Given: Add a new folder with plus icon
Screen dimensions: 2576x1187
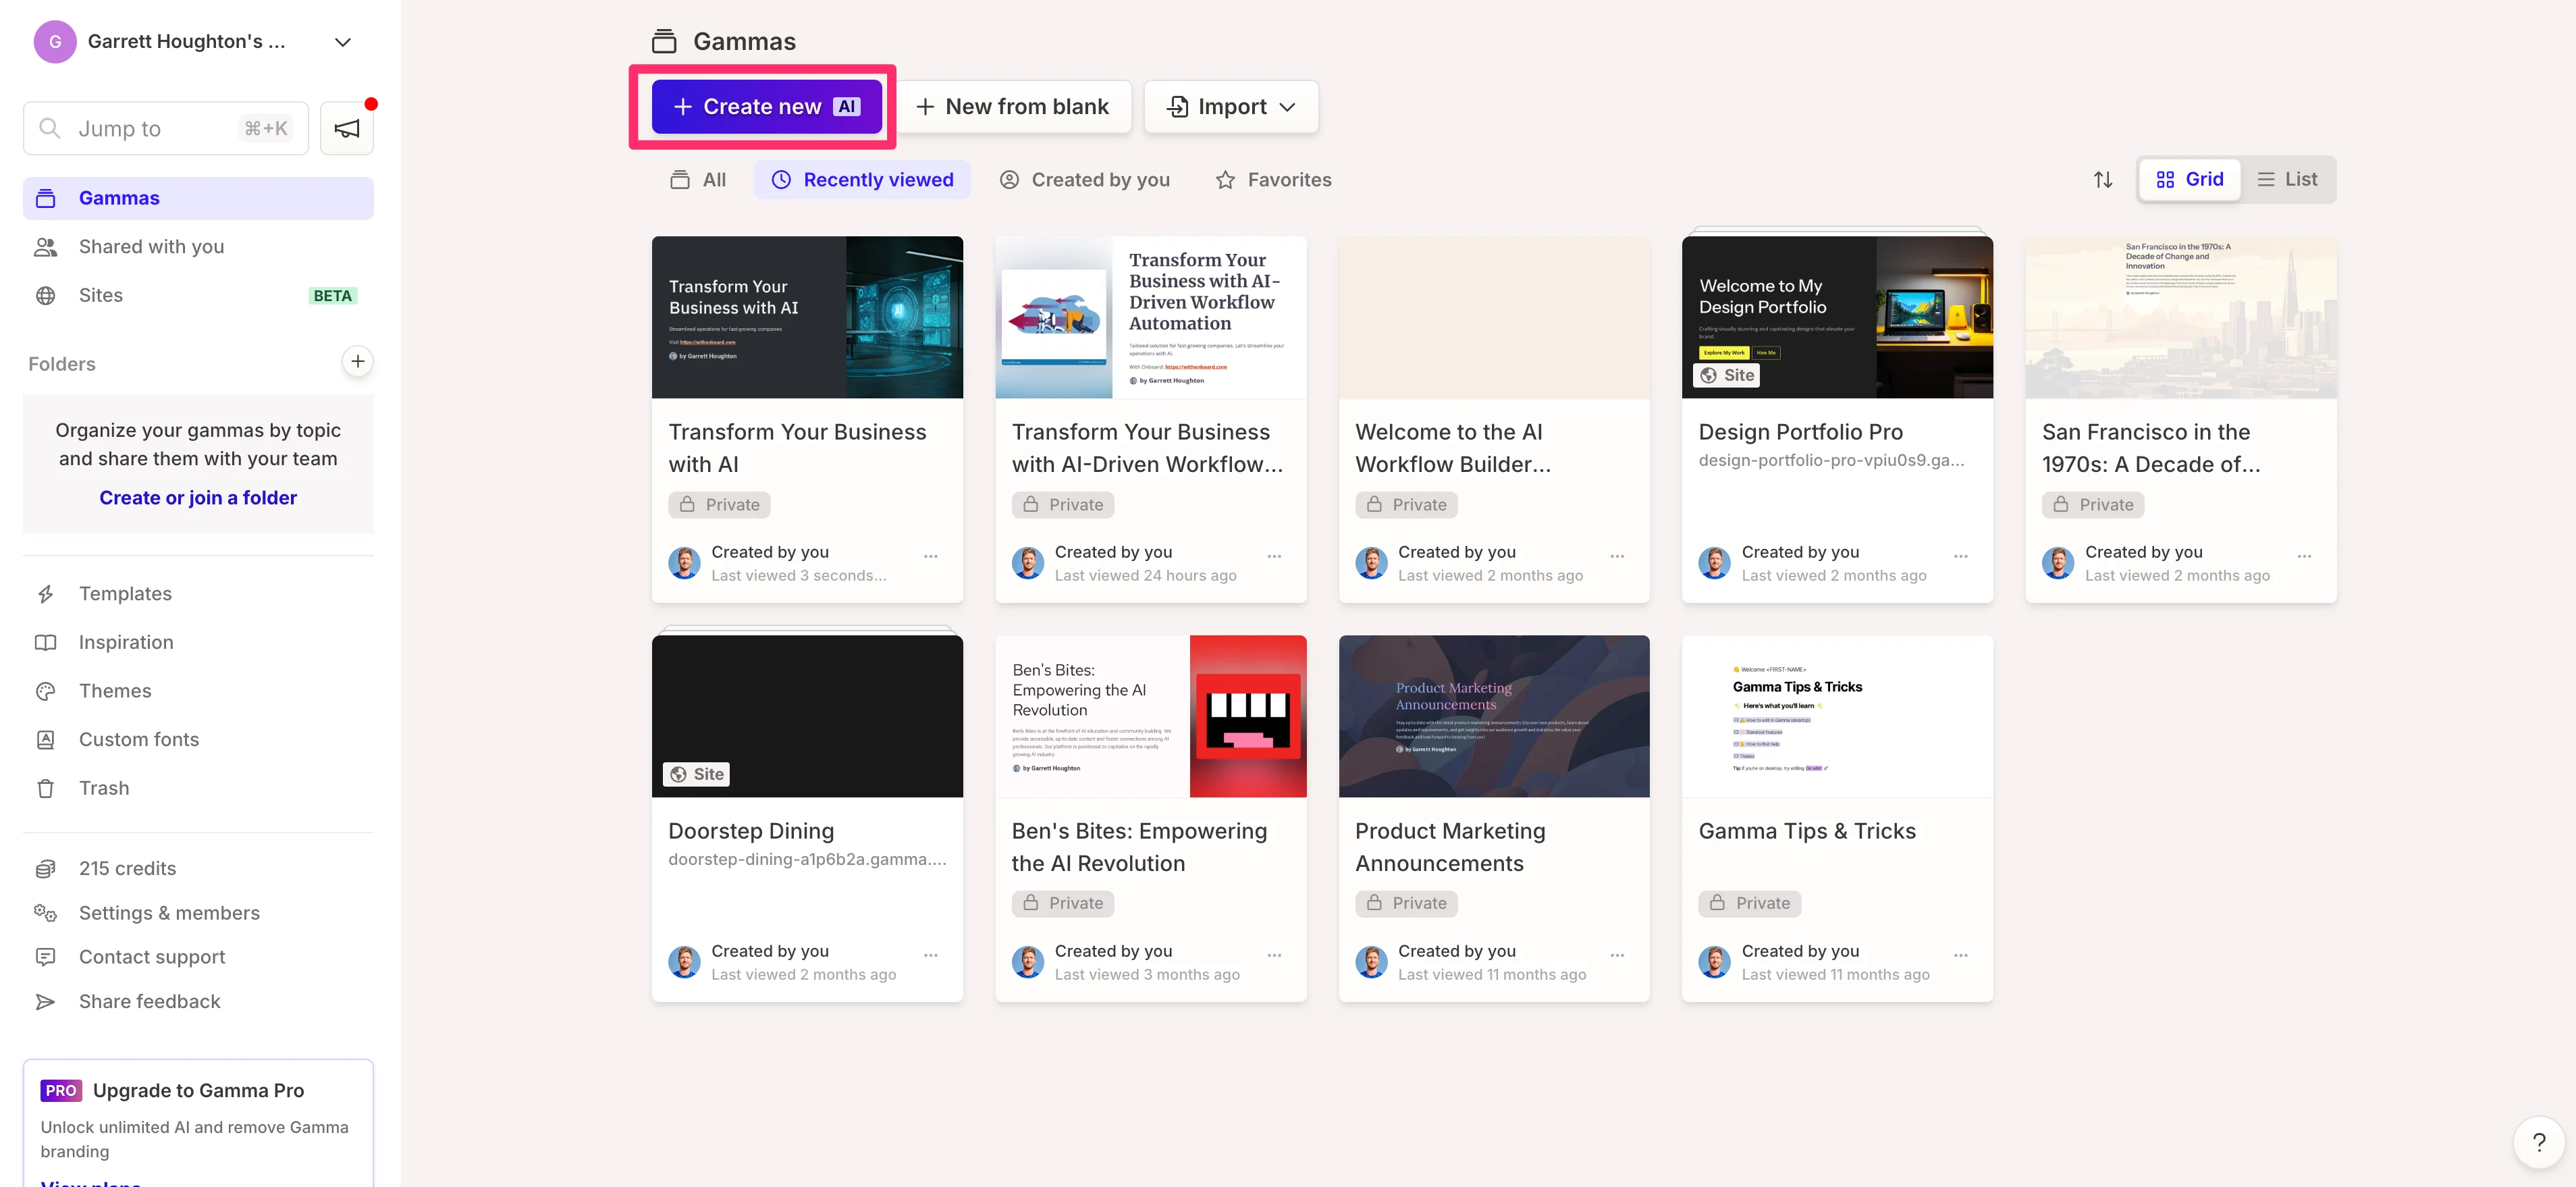Looking at the screenshot, I should coord(357,362).
